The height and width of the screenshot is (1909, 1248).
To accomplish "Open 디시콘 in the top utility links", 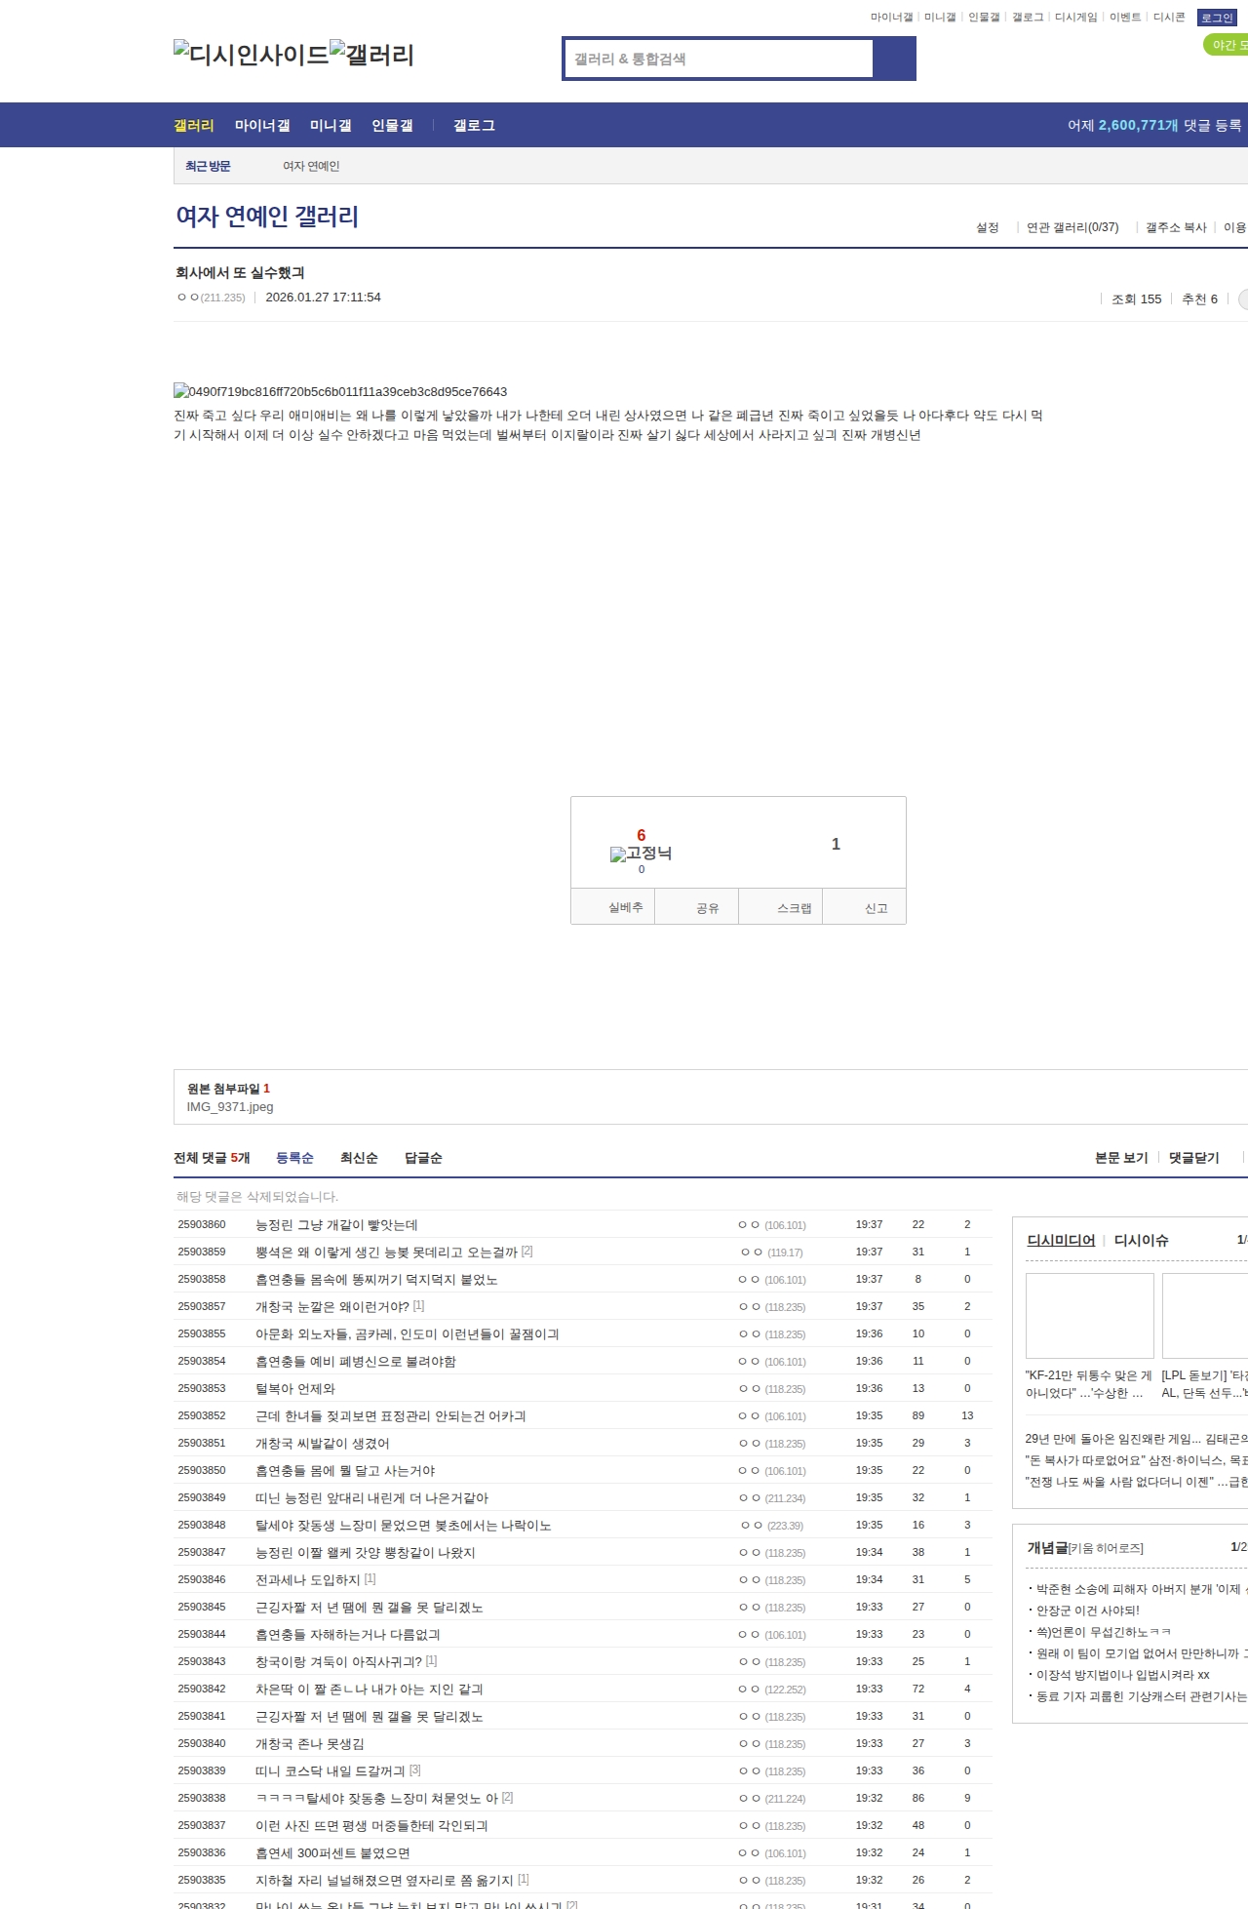I will pyautogui.click(x=1169, y=18).
